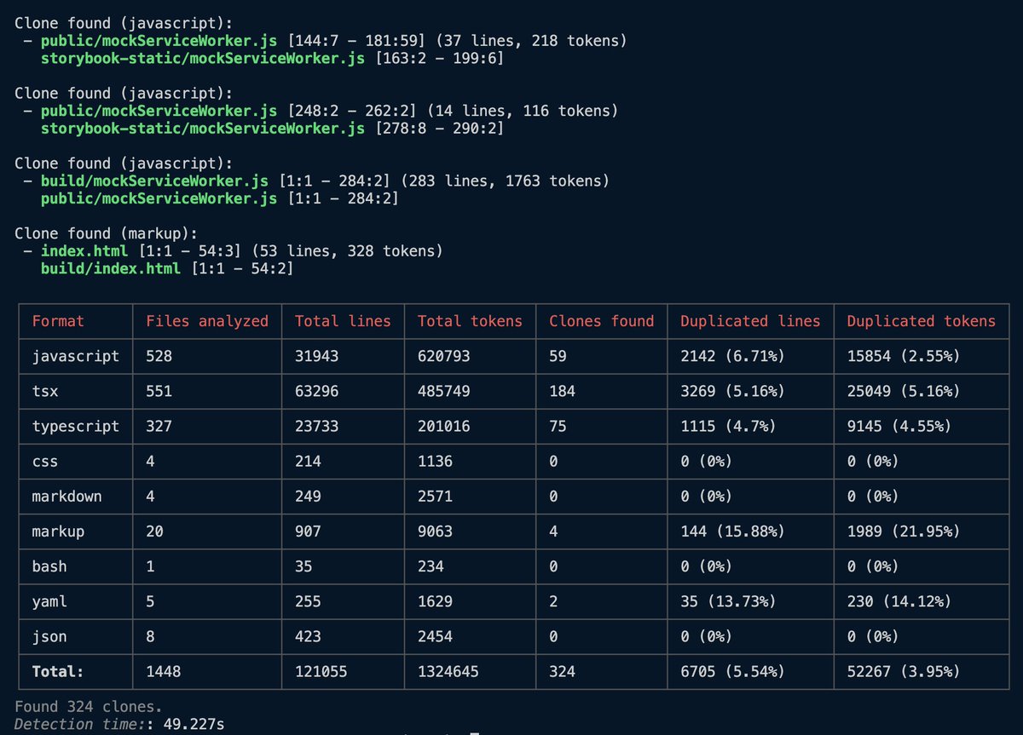Click the Duplicated tokens column header
This screenshot has width=1023, height=735.
pos(921,321)
